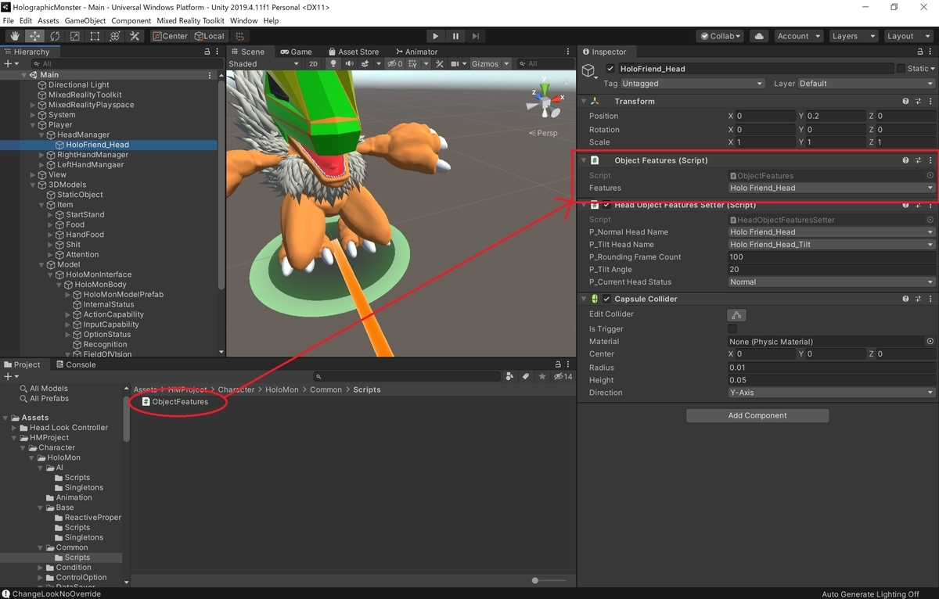Open the custom editor tools icon
Screen dimensions: 939x599
[135, 36]
